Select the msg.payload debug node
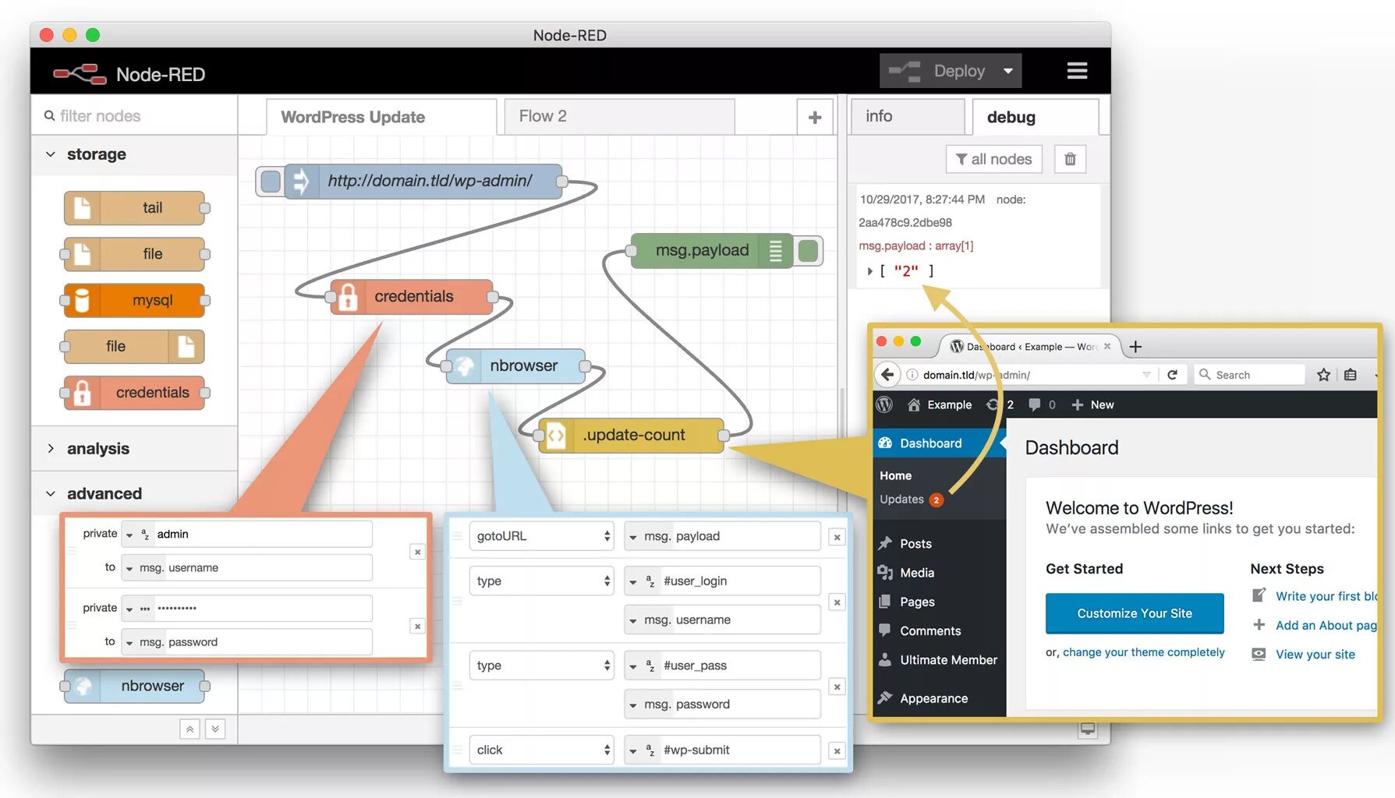1395x798 pixels. [x=712, y=251]
